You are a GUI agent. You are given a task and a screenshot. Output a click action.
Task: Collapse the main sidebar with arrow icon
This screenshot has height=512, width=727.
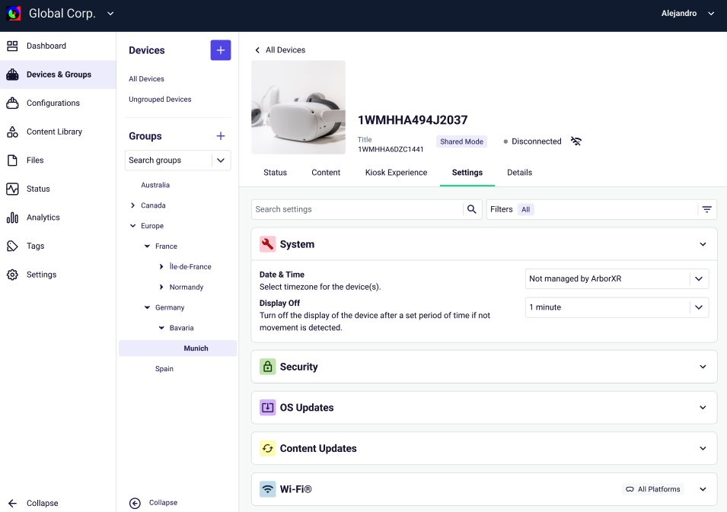click(x=12, y=503)
